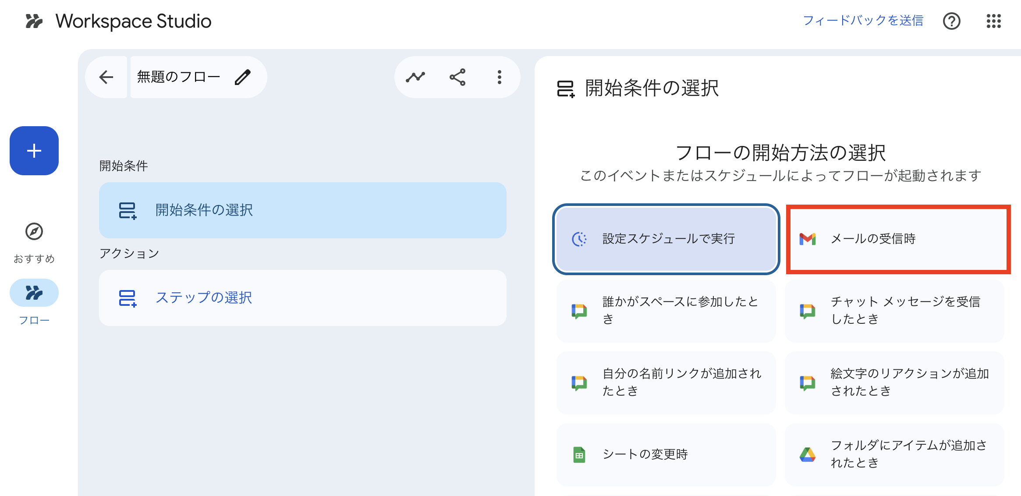Open the Google apps grid icon
The image size is (1021, 496).
[993, 21]
